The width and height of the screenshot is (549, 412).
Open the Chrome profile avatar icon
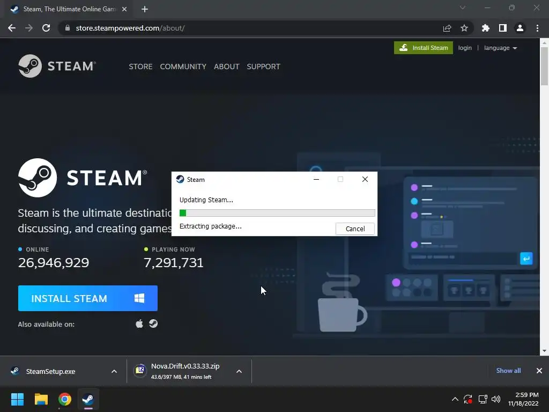coord(520,28)
